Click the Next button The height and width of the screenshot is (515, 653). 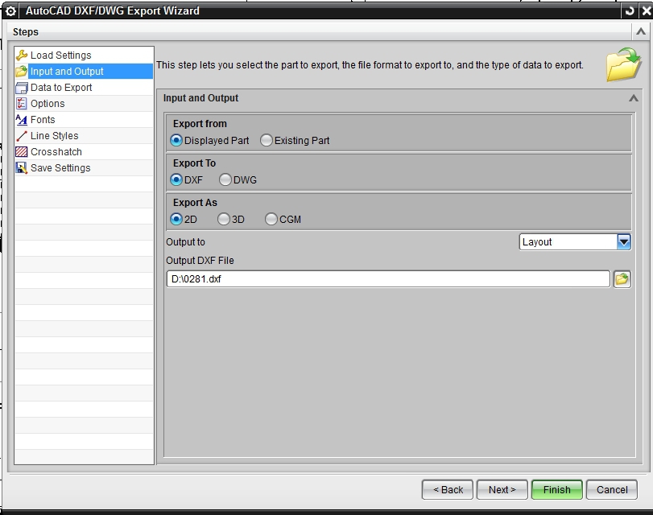coord(502,489)
